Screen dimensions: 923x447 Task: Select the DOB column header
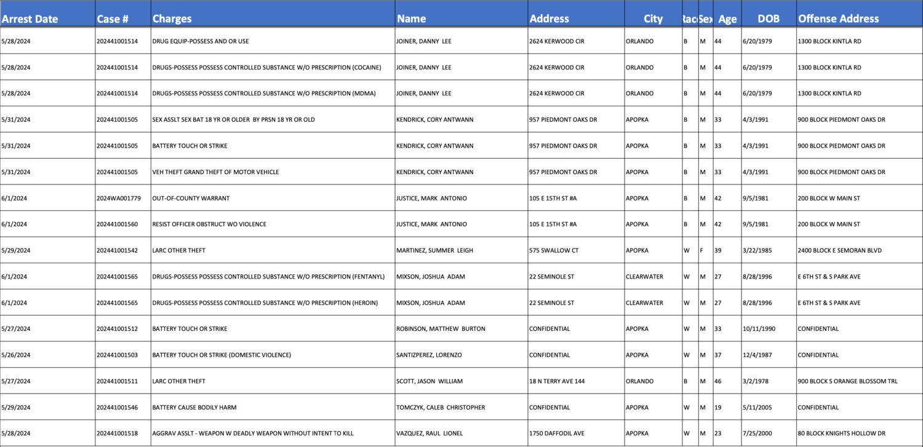click(x=769, y=14)
